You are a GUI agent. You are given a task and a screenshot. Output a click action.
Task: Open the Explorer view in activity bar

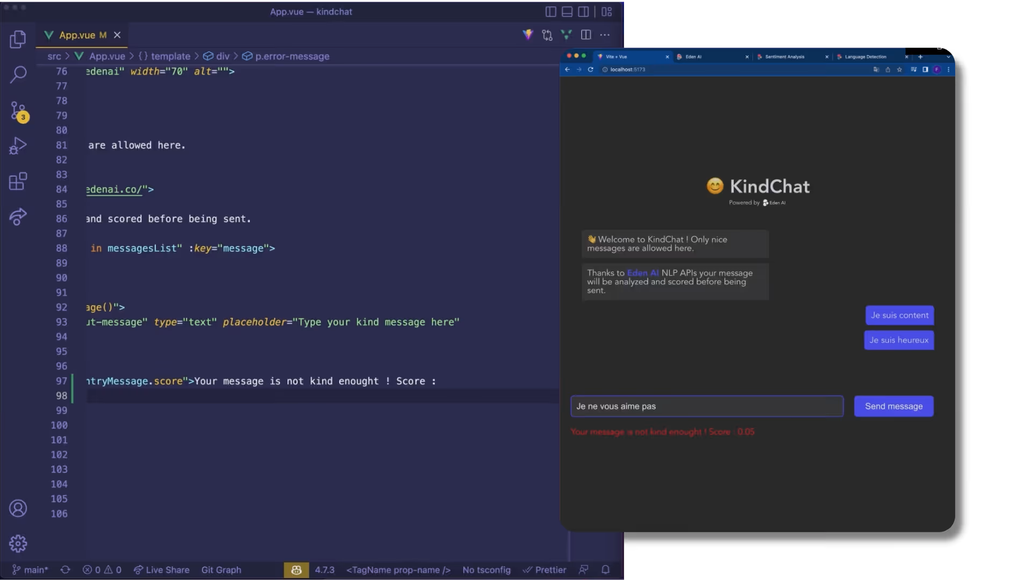point(18,39)
